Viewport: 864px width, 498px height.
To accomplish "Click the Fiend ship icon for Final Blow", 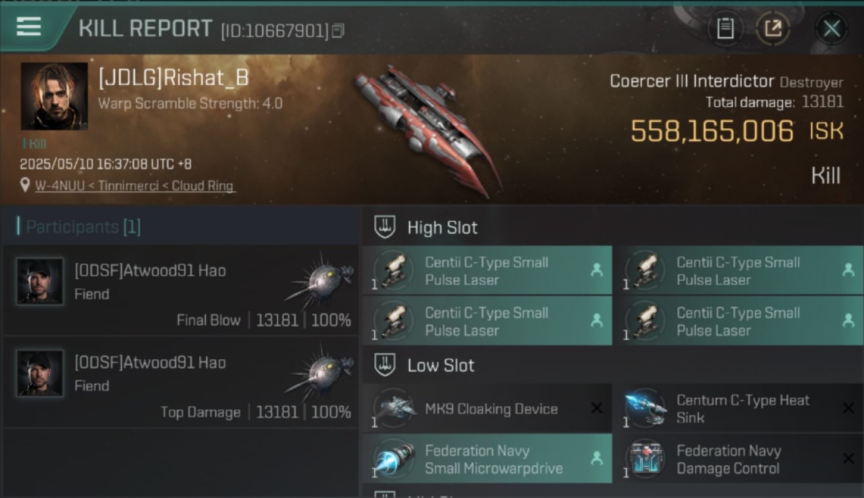I will pyautogui.click(x=319, y=280).
